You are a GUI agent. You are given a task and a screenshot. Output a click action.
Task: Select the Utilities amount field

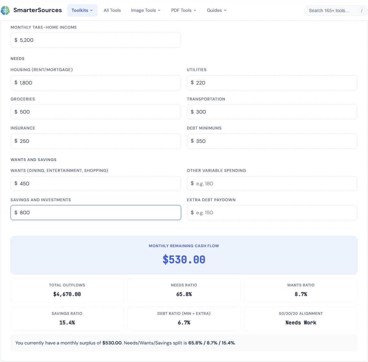[x=272, y=83]
